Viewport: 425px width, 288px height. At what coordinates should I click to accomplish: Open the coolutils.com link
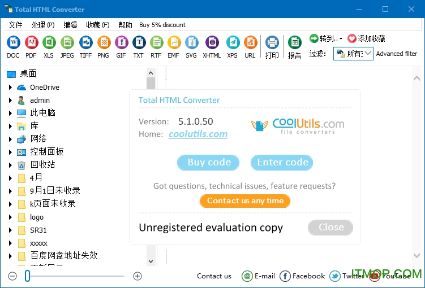198,134
